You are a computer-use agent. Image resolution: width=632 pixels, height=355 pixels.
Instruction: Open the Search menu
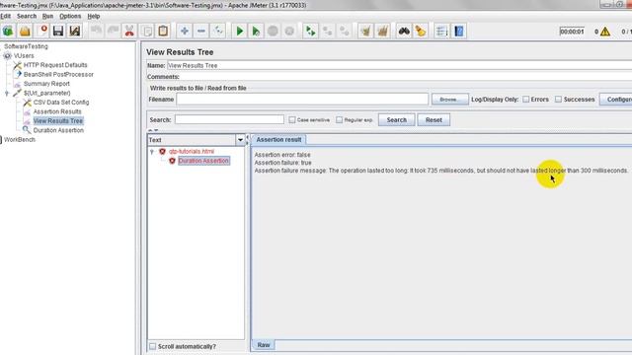click(27, 16)
